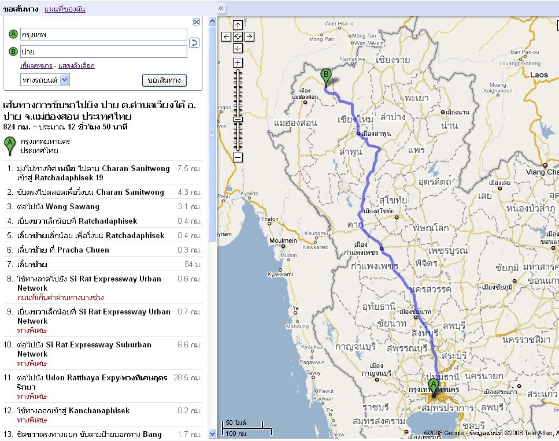Pan the map right with arrow button

[250, 36]
